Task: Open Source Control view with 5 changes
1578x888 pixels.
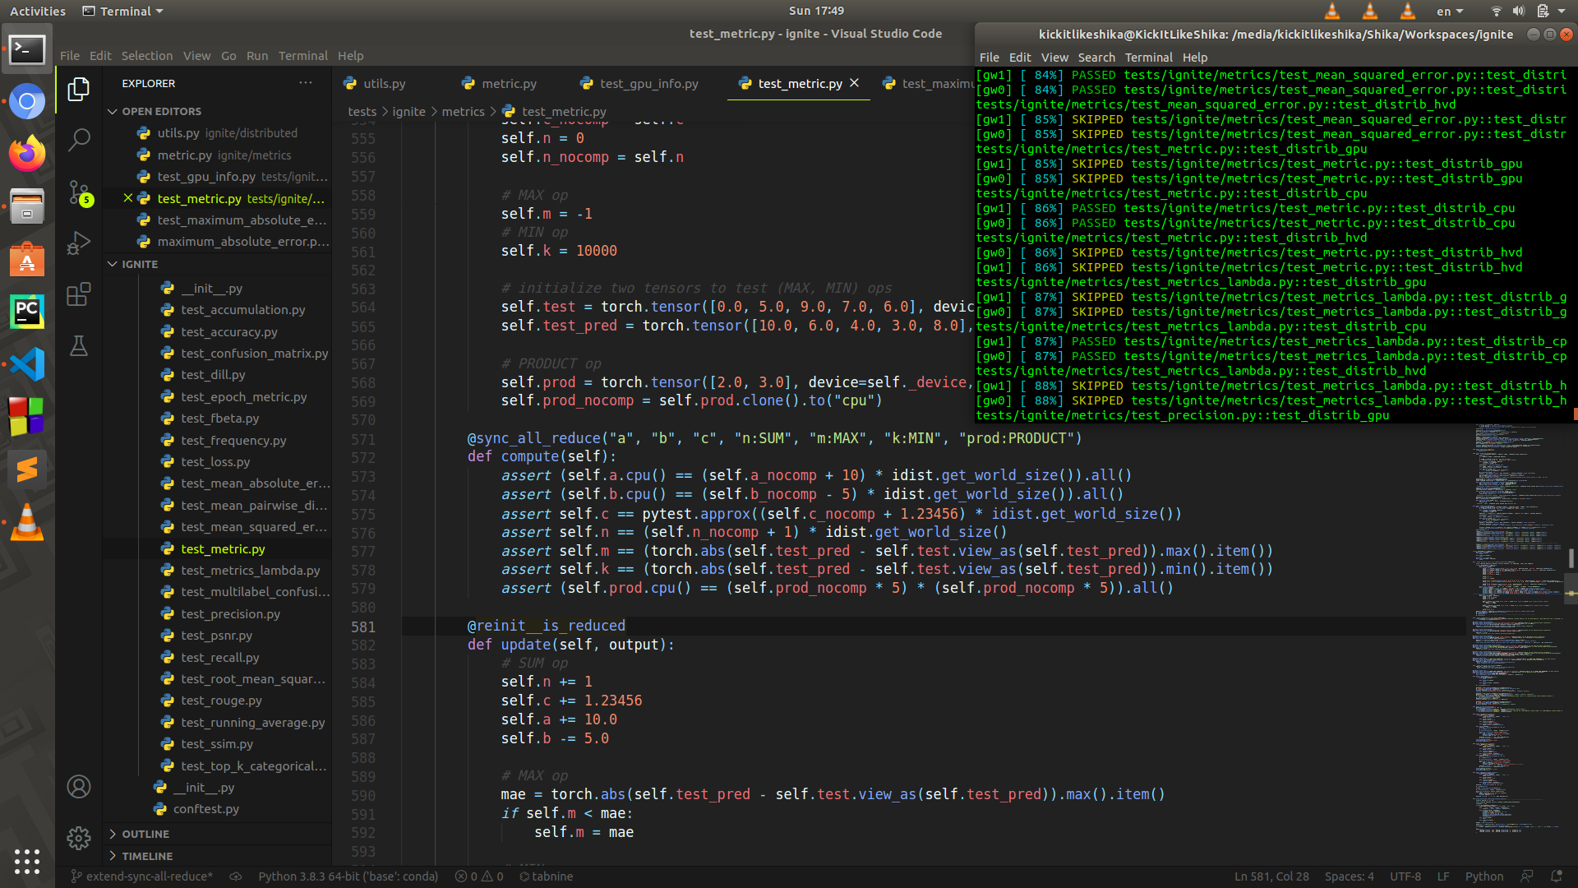Action: tap(79, 192)
